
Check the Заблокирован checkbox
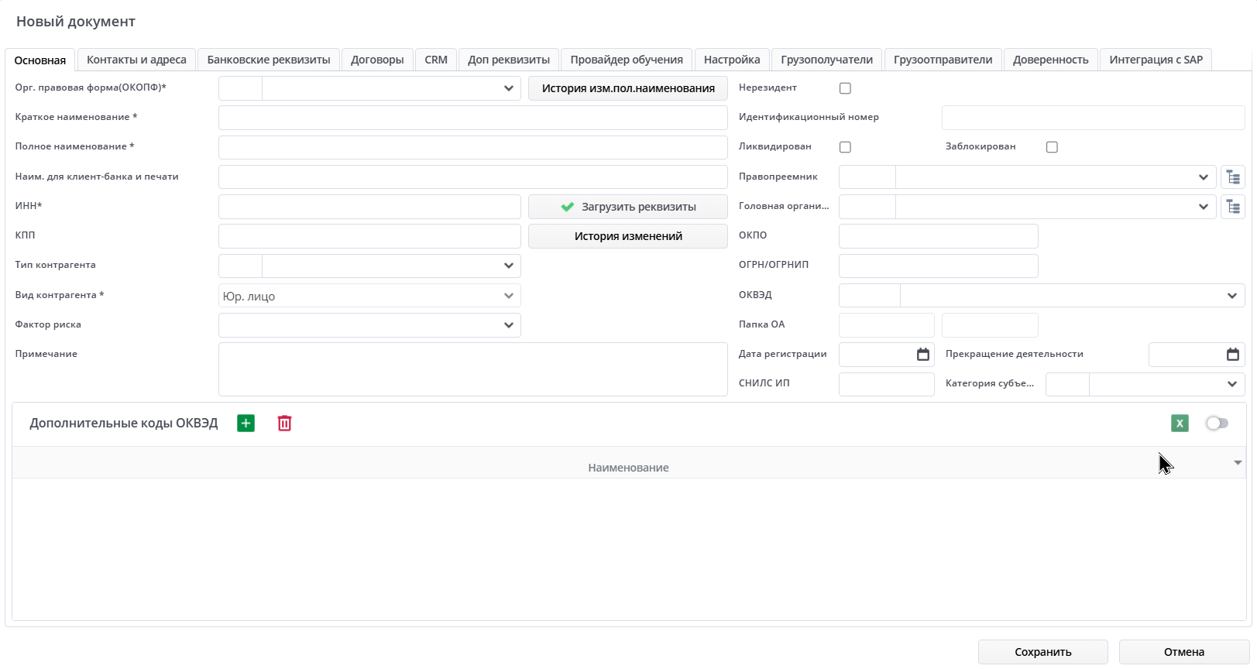click(1052, 147)
